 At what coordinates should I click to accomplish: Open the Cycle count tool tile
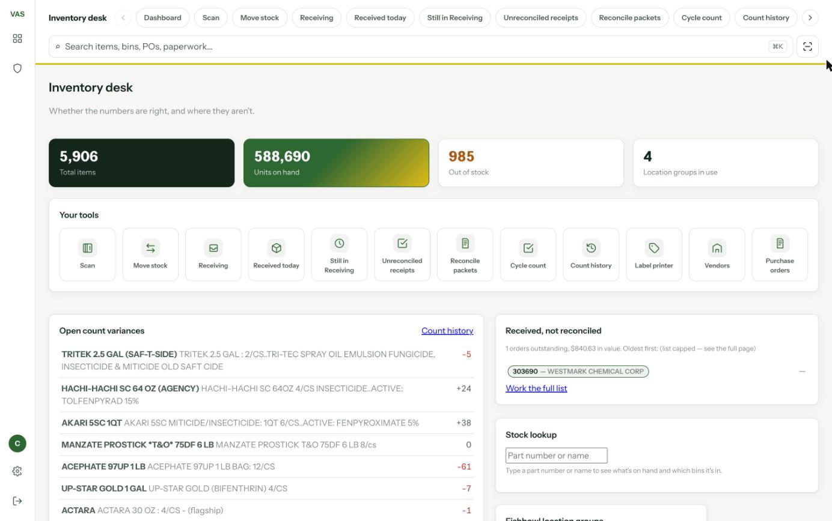528,254
